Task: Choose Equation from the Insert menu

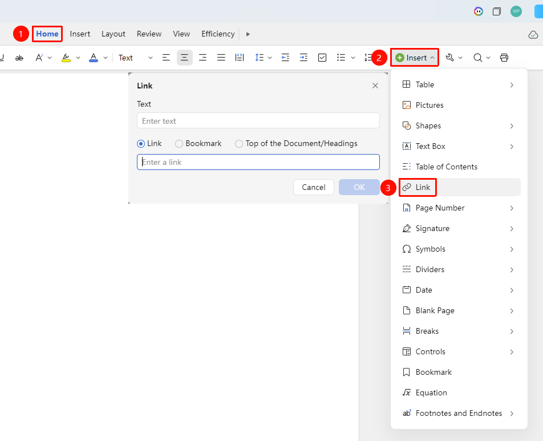Action: (x=459, y=393)
